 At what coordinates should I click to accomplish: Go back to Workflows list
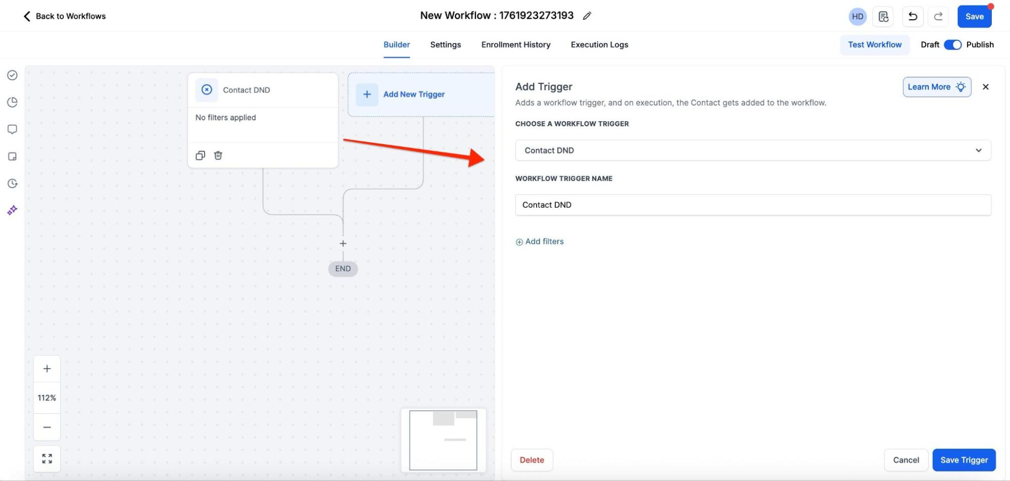64,16
